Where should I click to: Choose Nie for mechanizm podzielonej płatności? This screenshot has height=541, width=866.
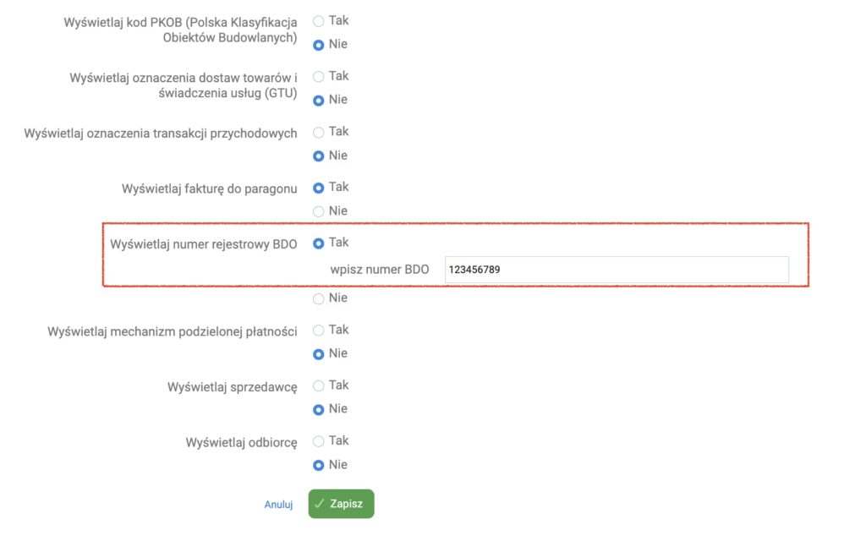click(319, 354)
